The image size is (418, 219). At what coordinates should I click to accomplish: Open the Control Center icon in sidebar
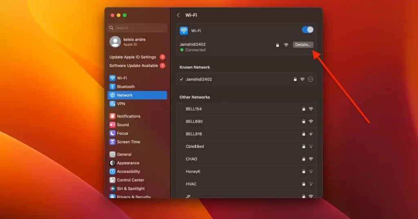113,180
